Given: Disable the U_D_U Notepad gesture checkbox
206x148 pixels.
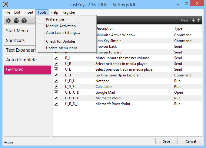Looking at the screenshot, I should 56,81.
